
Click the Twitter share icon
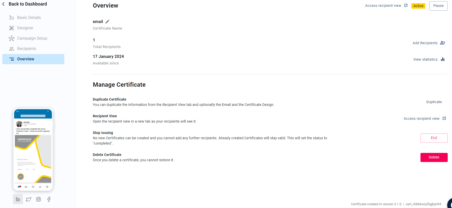coord(28,199)
